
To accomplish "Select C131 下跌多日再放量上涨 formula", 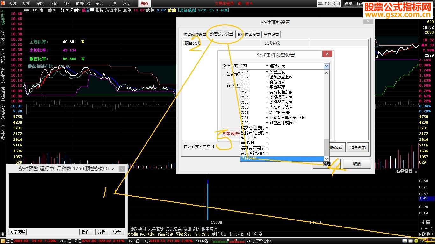I will tap(282, 118).
